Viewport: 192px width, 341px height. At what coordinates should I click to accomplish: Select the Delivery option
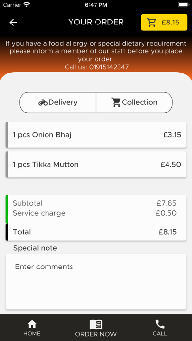click(x=58, y=102)
